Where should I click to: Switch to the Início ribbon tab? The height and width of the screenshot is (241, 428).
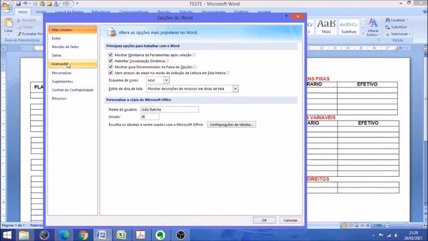pyautogui.click(x=23, y=12)
